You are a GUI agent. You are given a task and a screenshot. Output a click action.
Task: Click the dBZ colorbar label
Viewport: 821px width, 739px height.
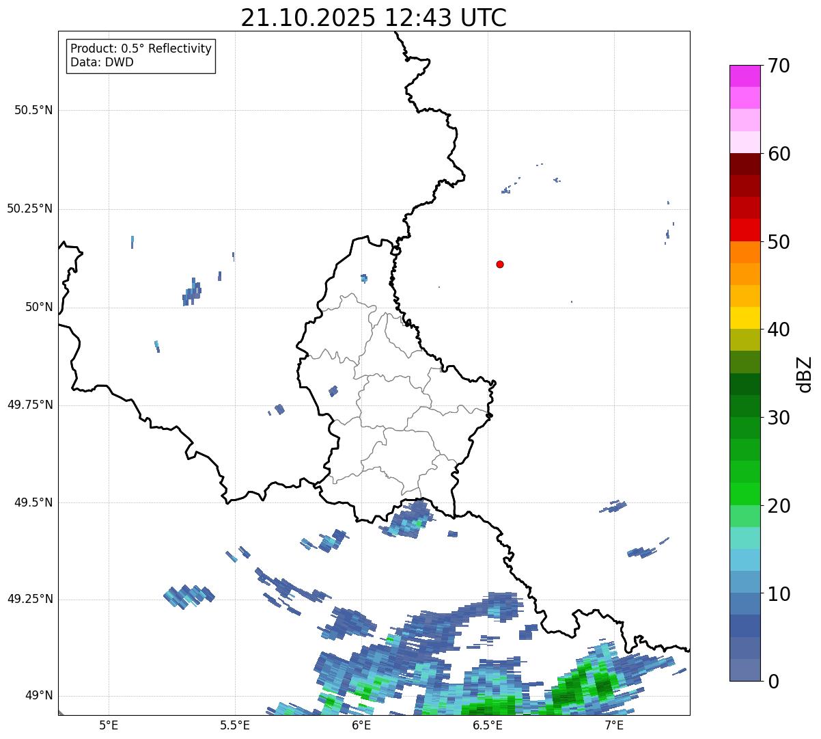[x=805, y=374]
